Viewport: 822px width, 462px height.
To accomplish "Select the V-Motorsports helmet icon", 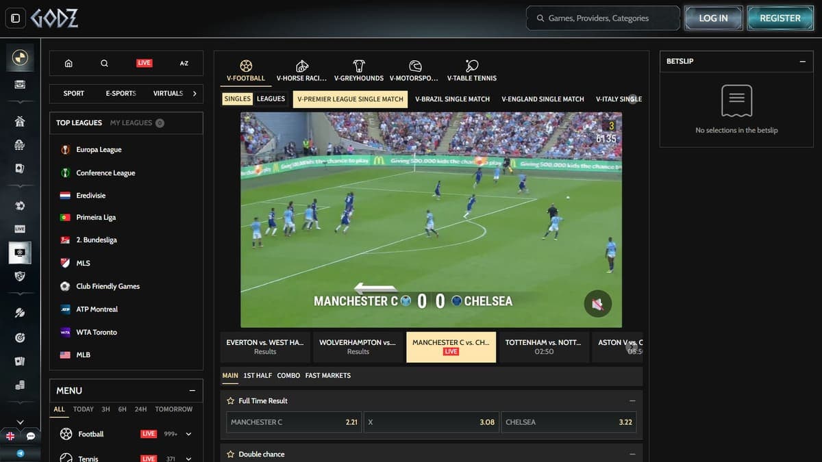I will tap(415, 66).
